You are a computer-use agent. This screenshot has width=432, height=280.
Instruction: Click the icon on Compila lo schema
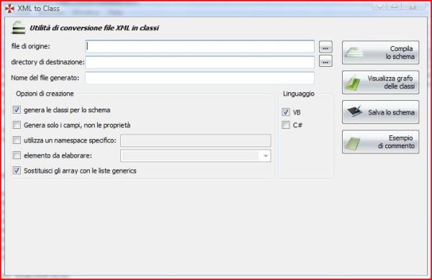coord(354,53)
